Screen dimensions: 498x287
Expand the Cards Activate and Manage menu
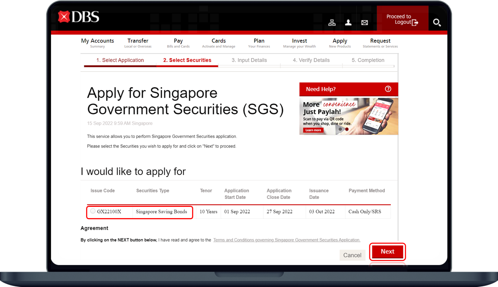point(219,43)
